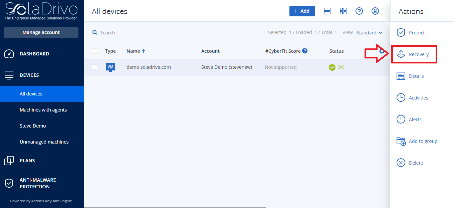Viewport: 454px width, 208px height.
Task: Click the Add button
Action: (302, 11)
